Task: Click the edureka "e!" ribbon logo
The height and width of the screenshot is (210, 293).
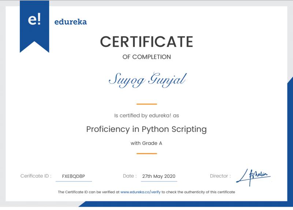Action: click(34, 20)
